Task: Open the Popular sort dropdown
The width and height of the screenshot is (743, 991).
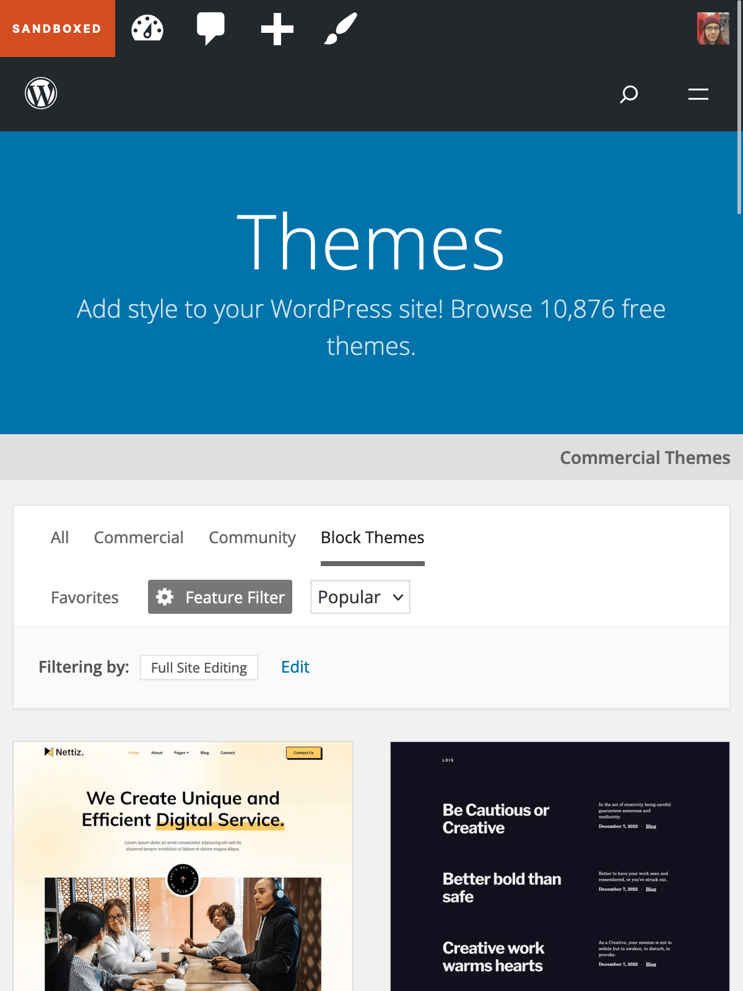Action: click(360, 597)
